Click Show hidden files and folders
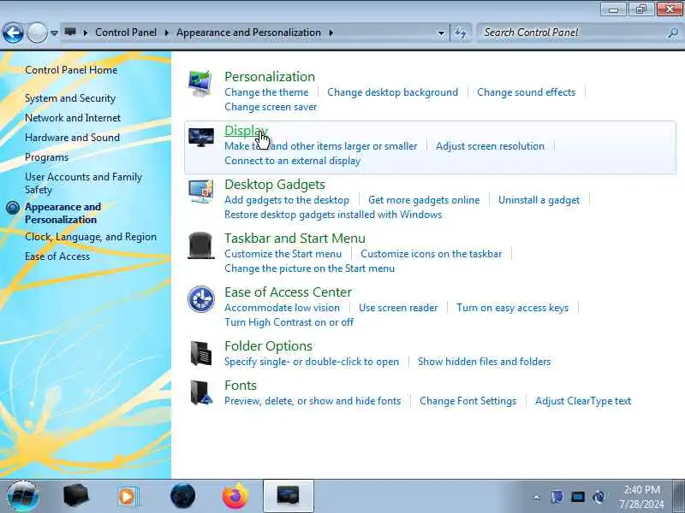The height and width of the screenshot is (513, 685). [484, 362]
